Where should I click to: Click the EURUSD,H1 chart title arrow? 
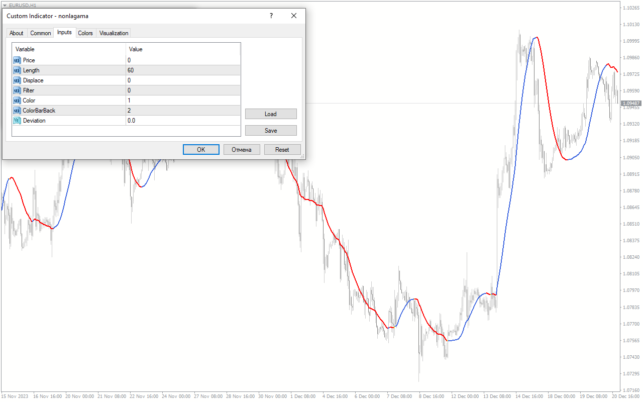(5, 5)
